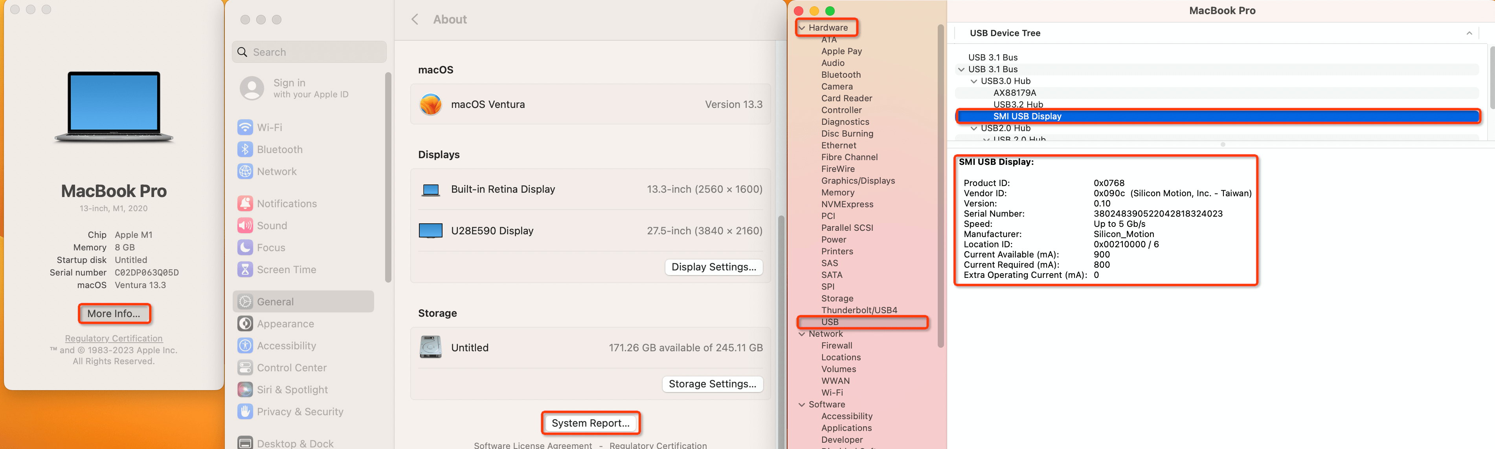Select NVMExpress in Hardware list
The image size is (1495, 449).
847,204
